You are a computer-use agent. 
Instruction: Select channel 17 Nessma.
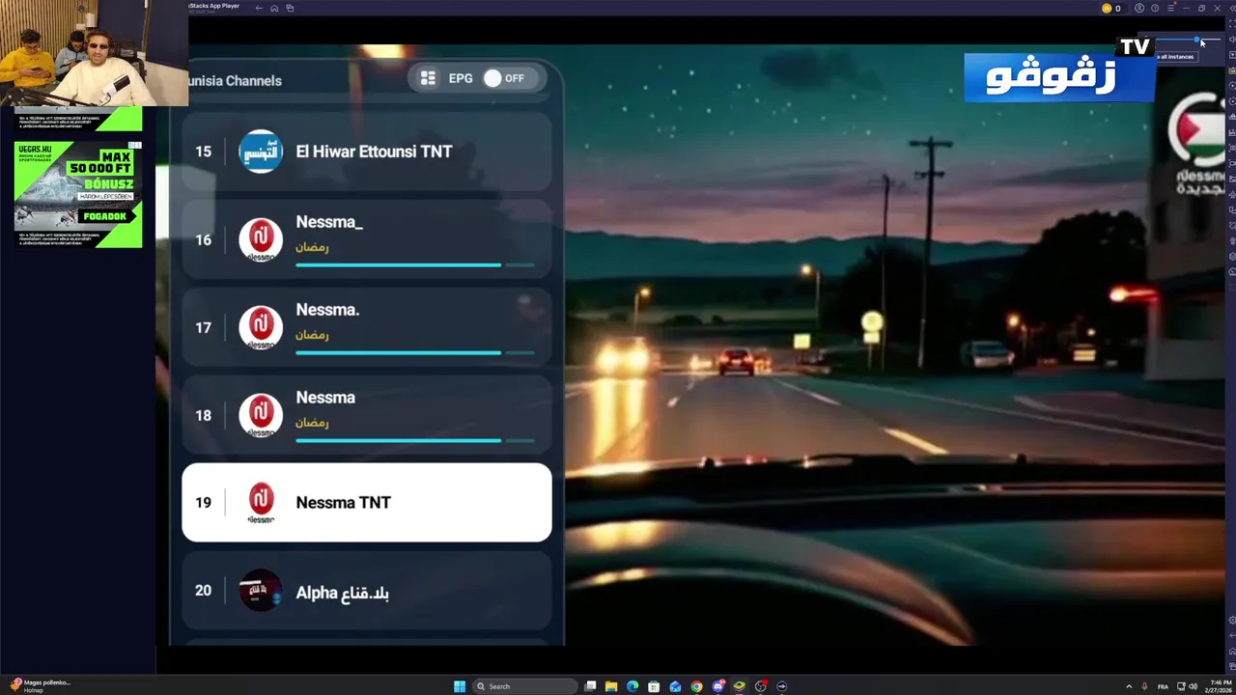click(367, 327)
